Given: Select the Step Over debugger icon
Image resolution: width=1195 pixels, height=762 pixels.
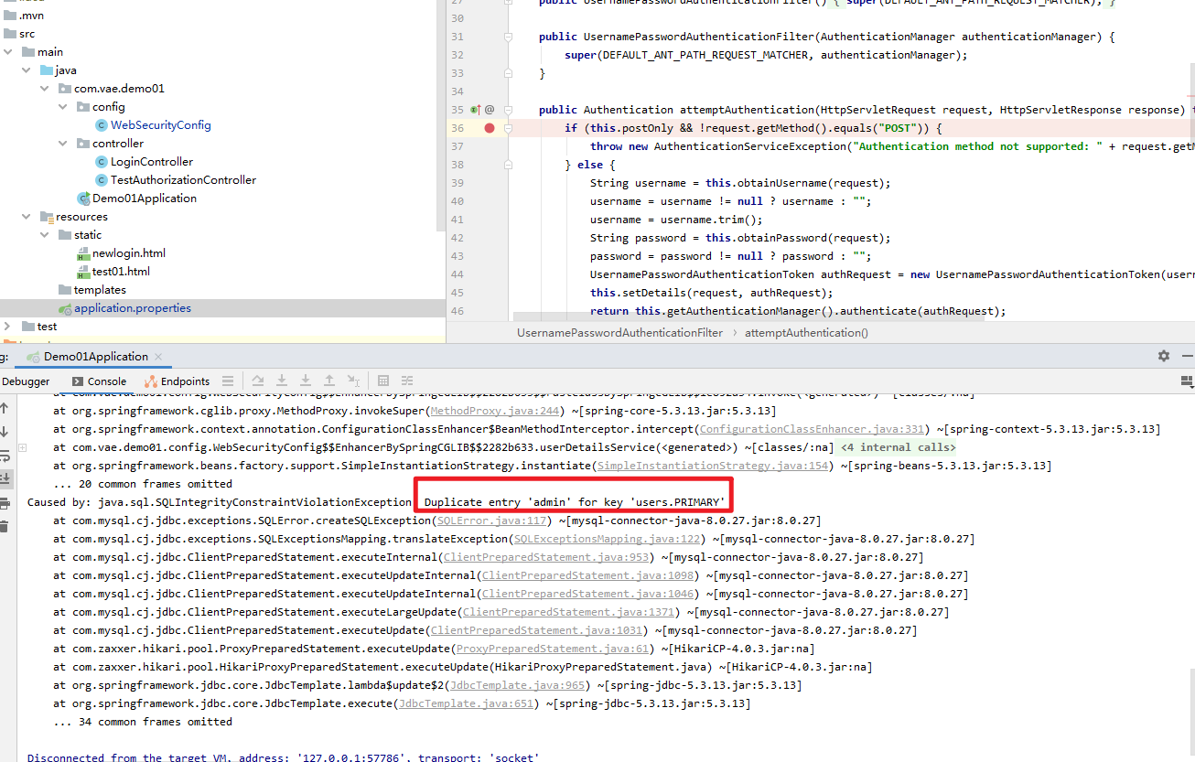Looking at the screenshot, I should (x=258, y=381).
